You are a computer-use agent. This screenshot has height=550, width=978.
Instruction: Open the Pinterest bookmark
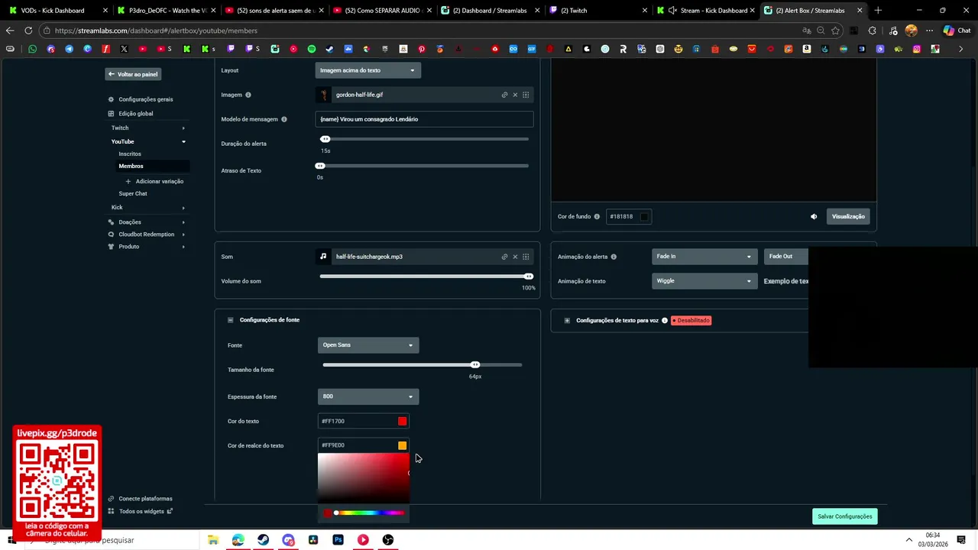421,49
